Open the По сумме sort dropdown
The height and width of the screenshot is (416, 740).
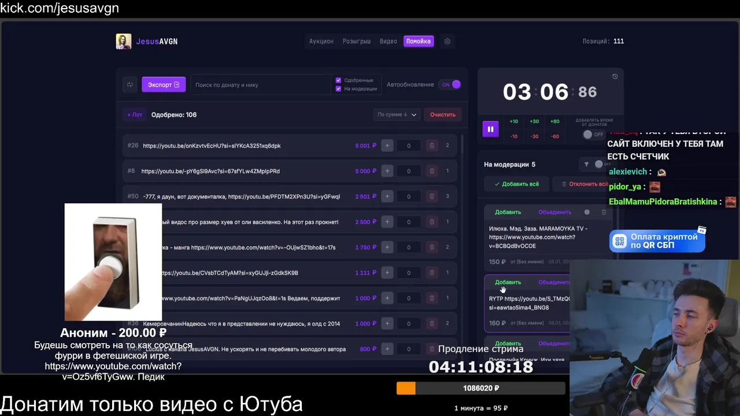[396, 114]
